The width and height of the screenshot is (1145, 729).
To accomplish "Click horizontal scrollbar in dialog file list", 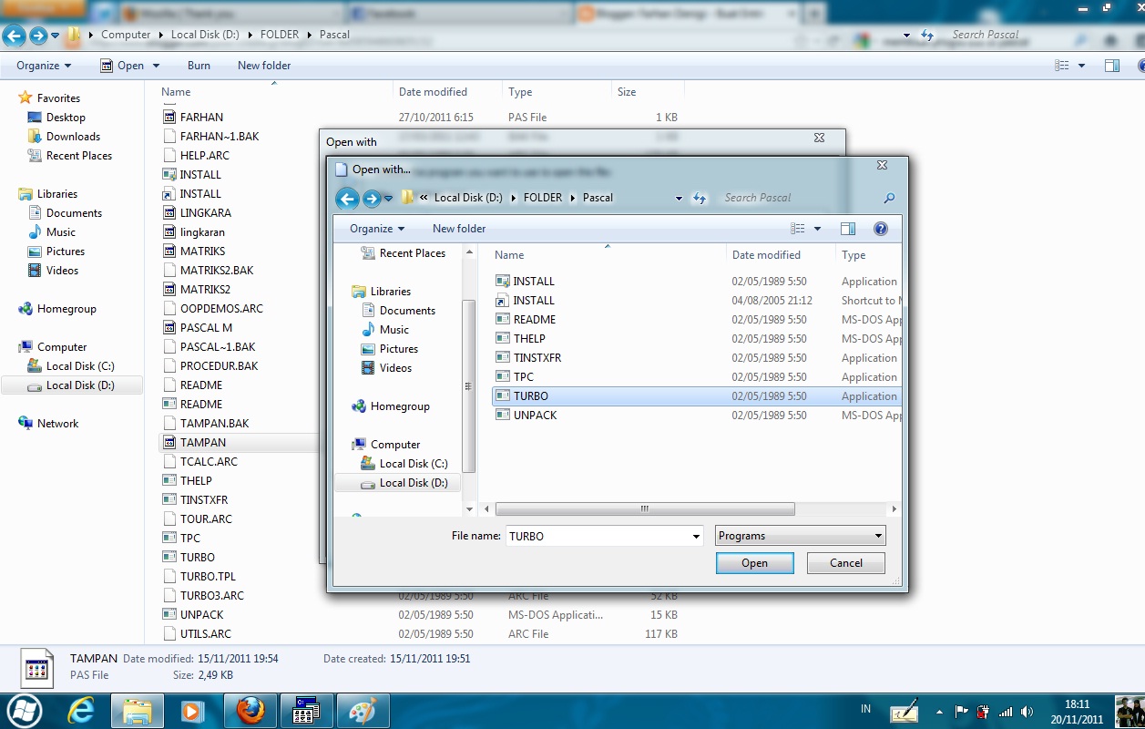I will (645, 509).
